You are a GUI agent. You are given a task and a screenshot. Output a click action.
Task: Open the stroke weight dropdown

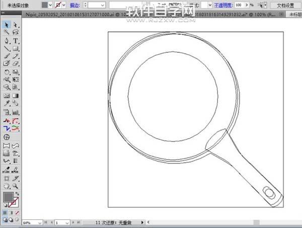point(103,5)
